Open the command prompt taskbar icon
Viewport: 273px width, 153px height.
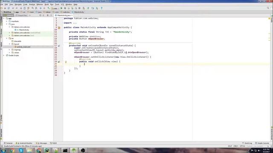click(65, 150)
